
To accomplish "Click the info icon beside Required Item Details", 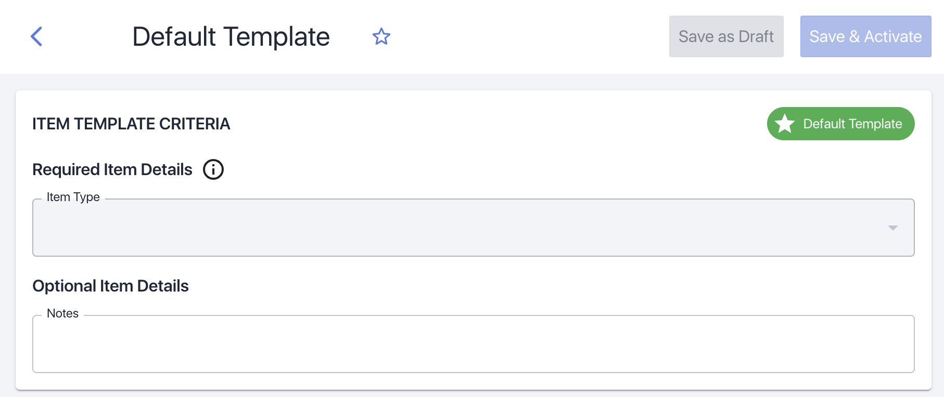I will coord(213,169).
